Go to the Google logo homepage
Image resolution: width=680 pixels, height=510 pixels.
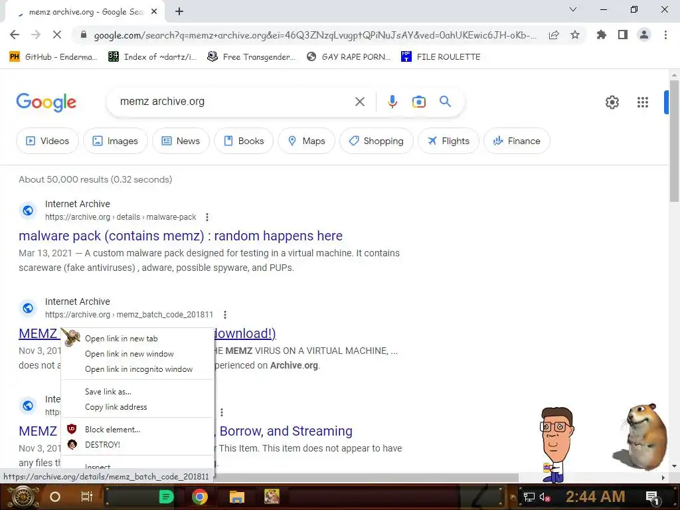(x=46, y=102)
